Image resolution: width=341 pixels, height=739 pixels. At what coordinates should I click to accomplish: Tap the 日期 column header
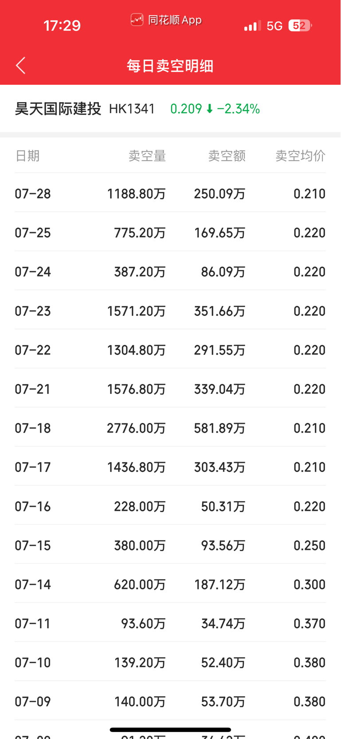pos(27,156)
